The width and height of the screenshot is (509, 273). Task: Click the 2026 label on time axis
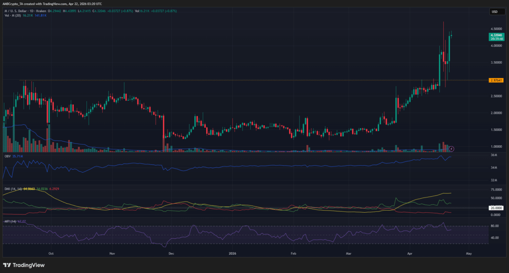(233, 253)
